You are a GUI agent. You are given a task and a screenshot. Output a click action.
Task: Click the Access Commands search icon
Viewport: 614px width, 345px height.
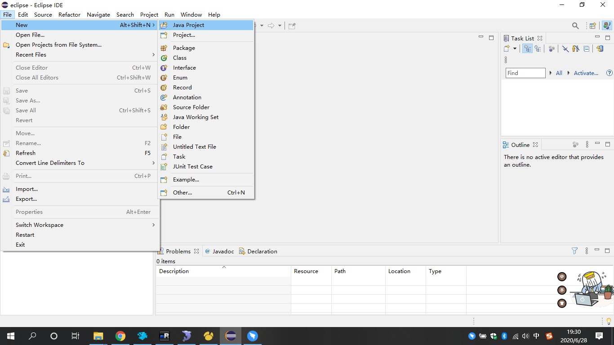pos(575,26)
